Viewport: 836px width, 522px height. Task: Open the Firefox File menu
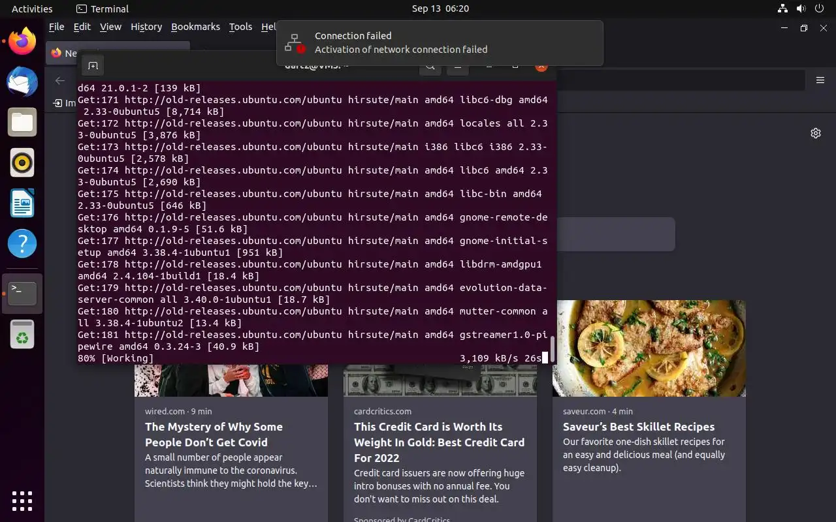point(57,27)
